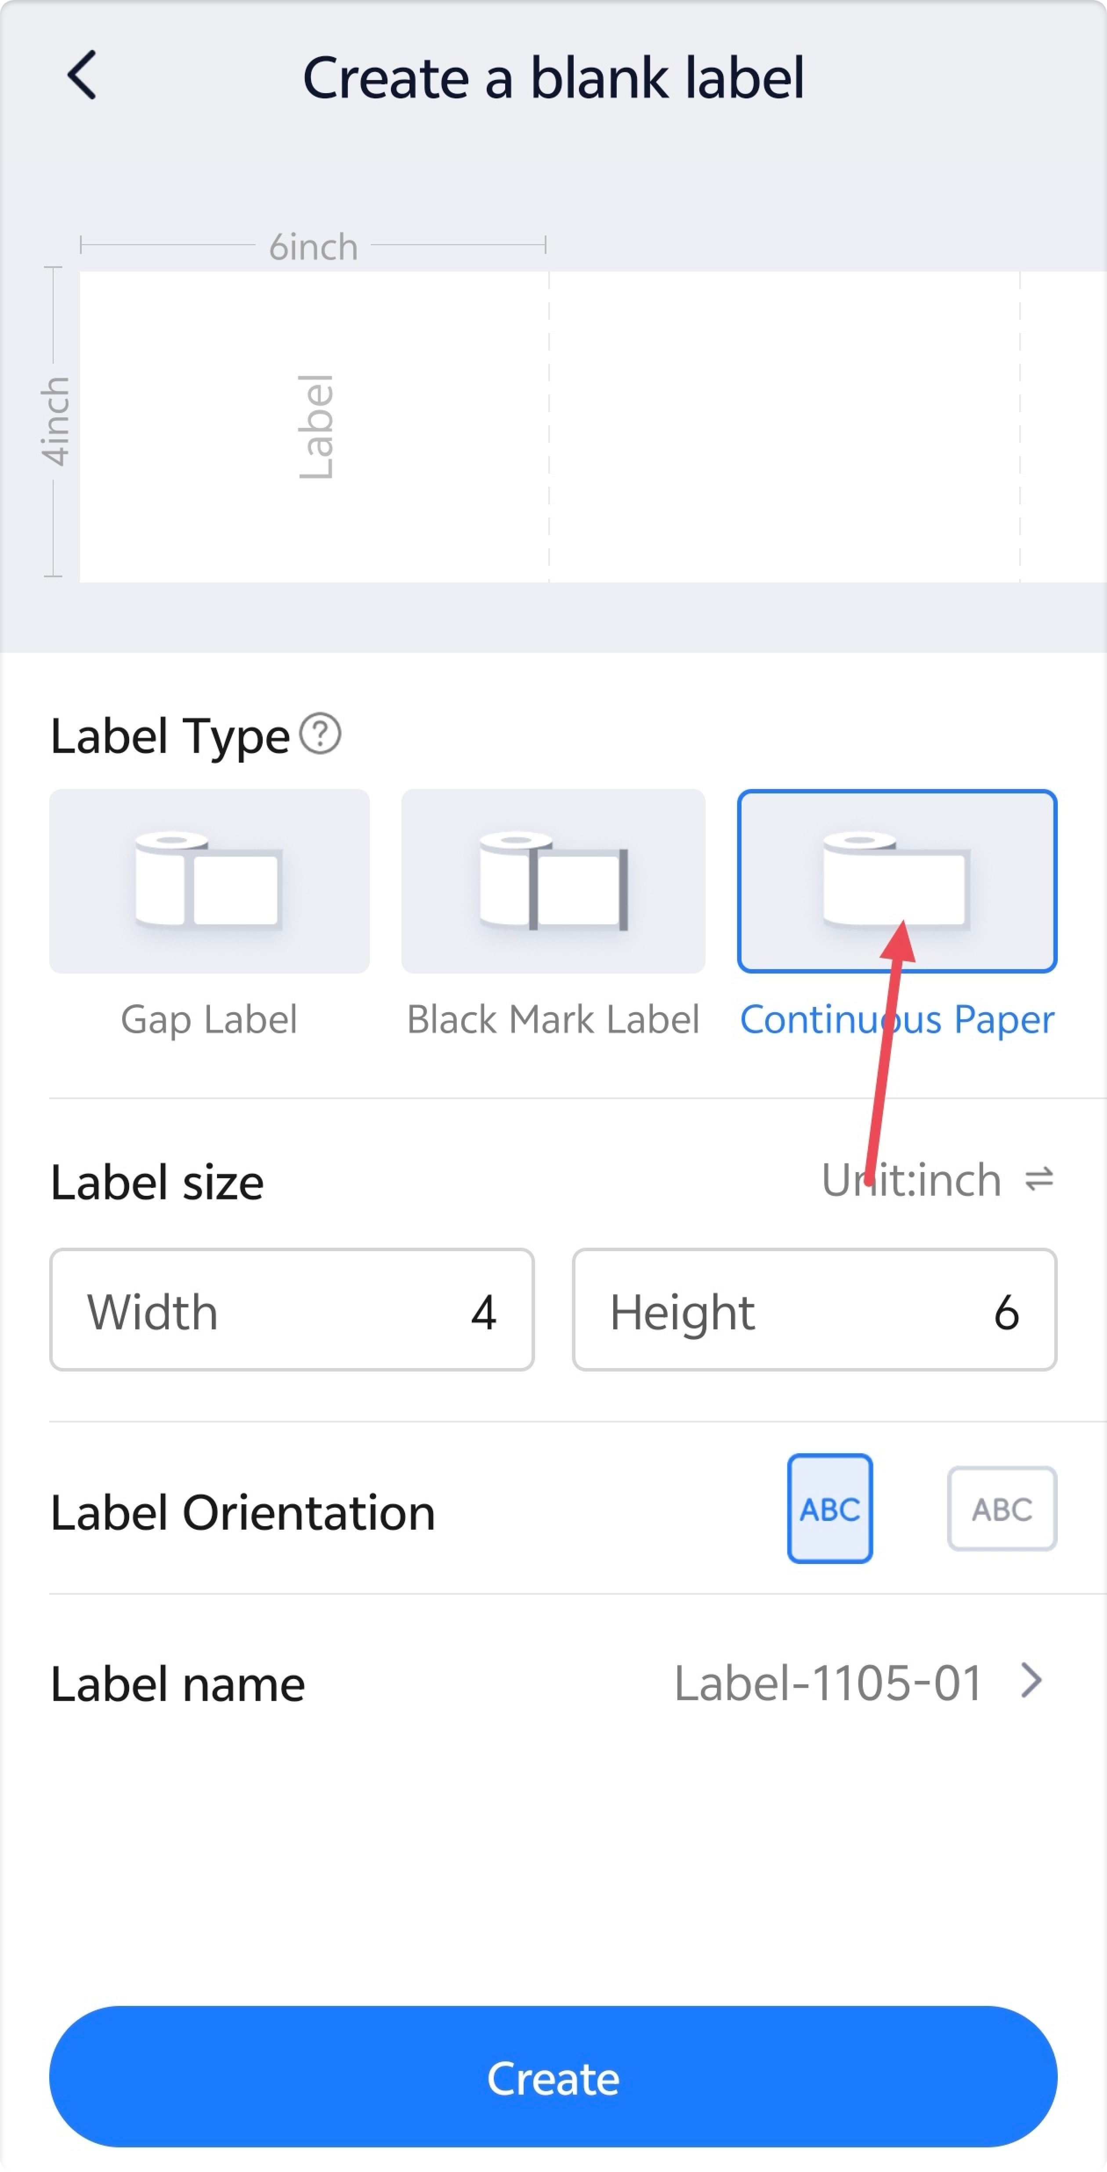Tap the Black Mark Label text
1107x2172 pixels.
[x=553, y=1019]
